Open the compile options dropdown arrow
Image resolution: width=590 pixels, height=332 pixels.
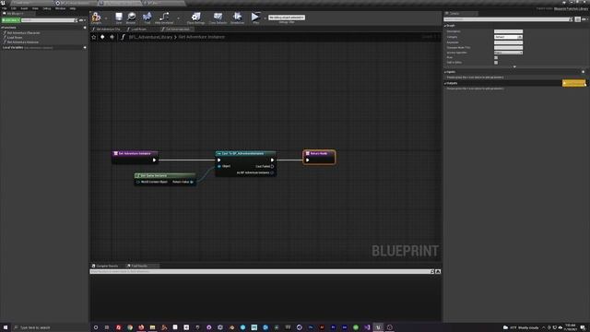[106, 18]
